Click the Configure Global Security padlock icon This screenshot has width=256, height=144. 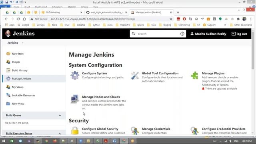(x=75, y=131)
